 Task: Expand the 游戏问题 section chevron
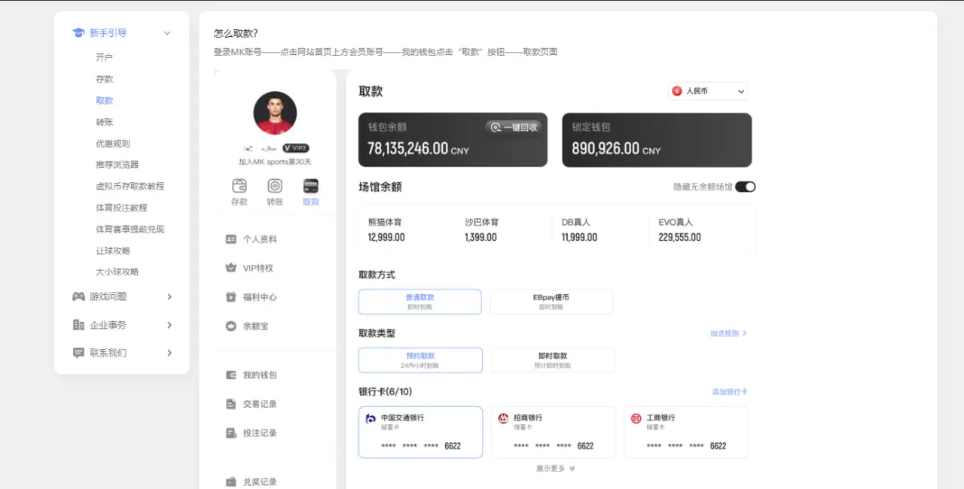point(169,297)
